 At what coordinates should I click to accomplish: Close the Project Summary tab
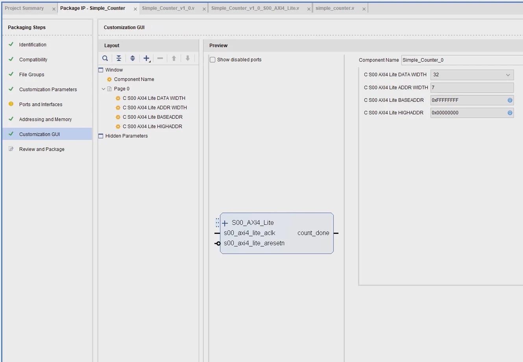point(54,9)
